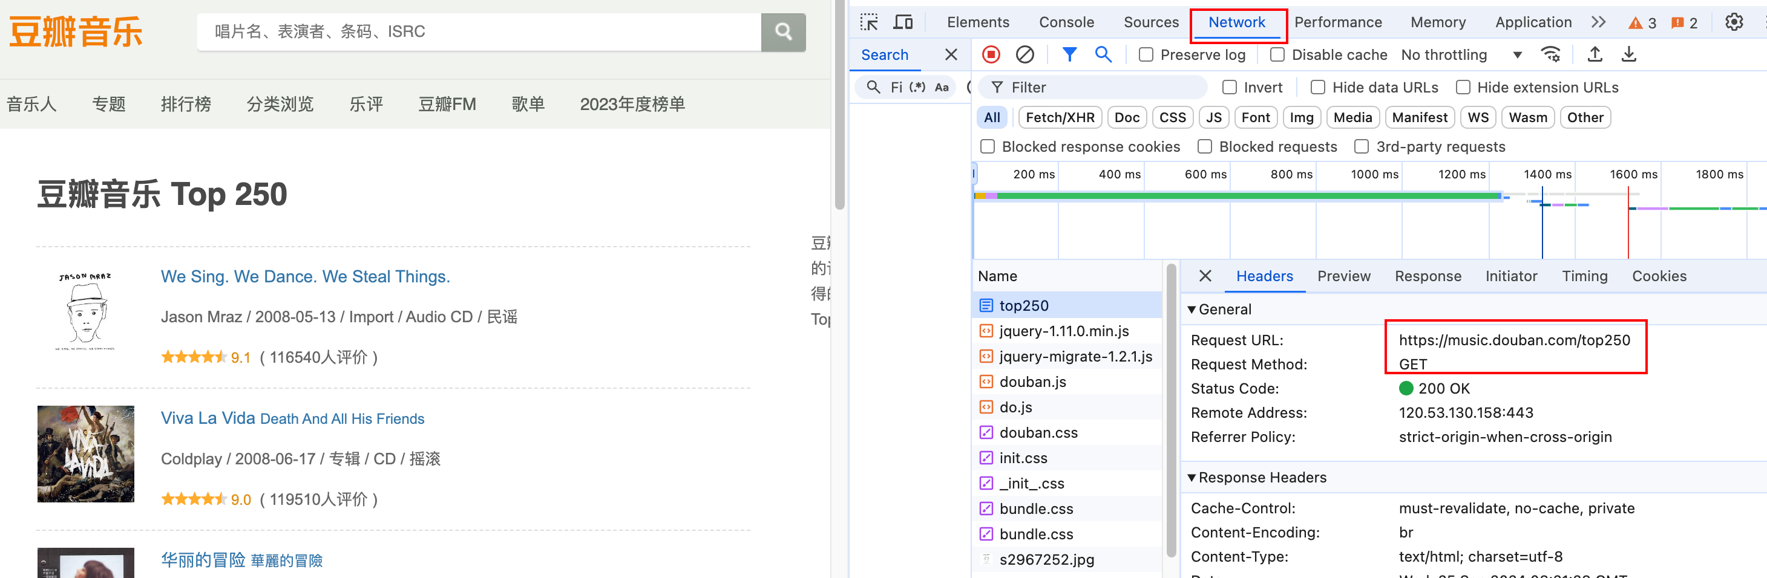The height and width of the screenshot is (578, 1767).
Task: Open the Viva La Vida album link
Action: 209,418
